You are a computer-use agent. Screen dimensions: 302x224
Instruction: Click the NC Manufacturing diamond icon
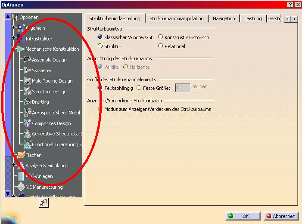click(x=21, y=187)
